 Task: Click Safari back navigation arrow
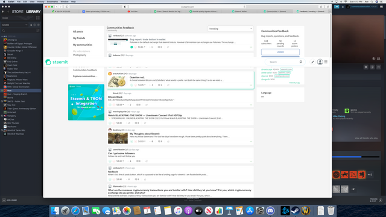pyautogui.click(x=57, y=7)
